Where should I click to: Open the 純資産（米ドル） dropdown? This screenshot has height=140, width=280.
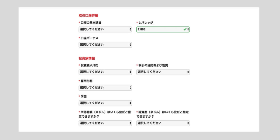point(163,123)
